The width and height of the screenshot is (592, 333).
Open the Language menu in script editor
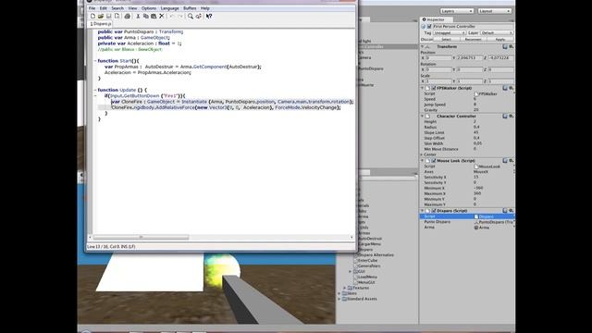point(170,8)
